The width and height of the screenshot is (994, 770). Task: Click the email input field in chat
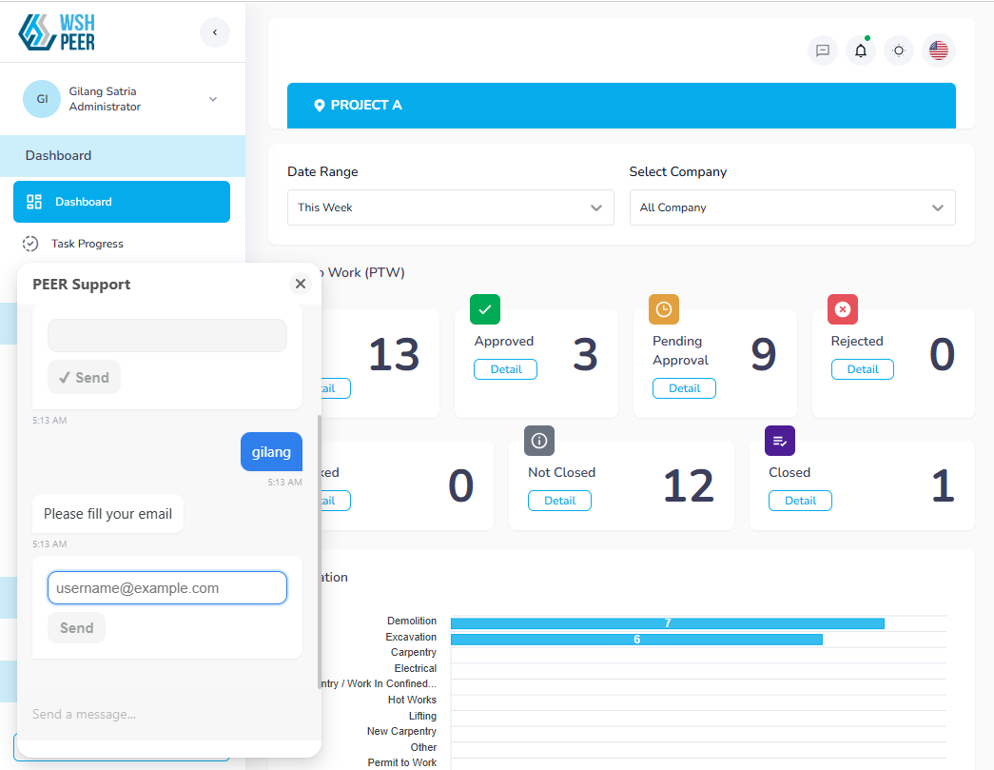(x=167, y=588)
